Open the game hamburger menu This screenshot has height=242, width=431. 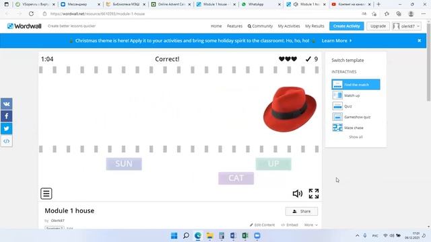click(x=46, y=194)
